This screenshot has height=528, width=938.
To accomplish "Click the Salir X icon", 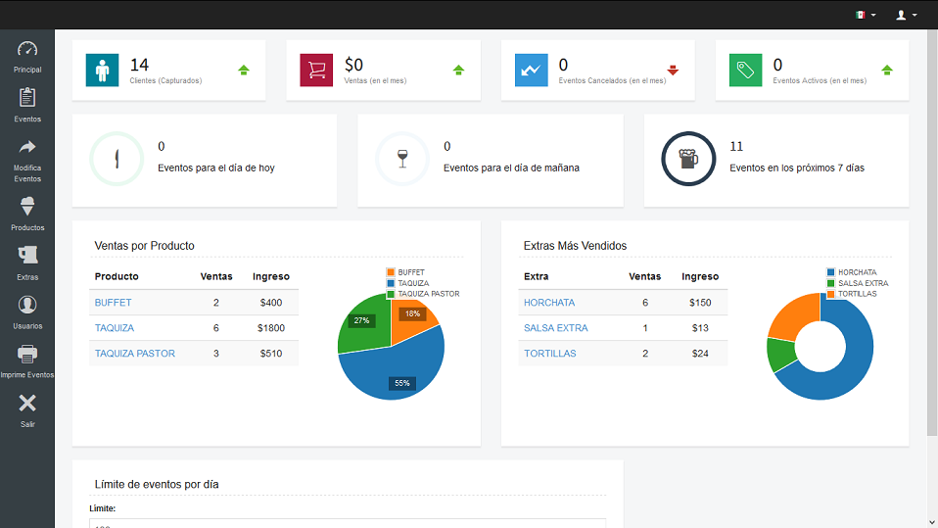I will click(x=27, y=404).
